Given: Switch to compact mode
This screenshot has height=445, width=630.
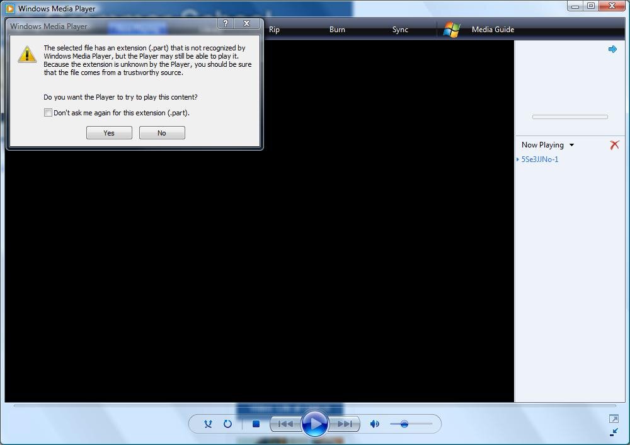Looking at the screenshot, I should [x=614, y=432].
